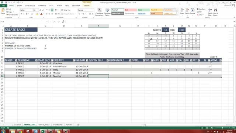Decrease font size with the small A
The image size is (236, 133).
(43, 10)
